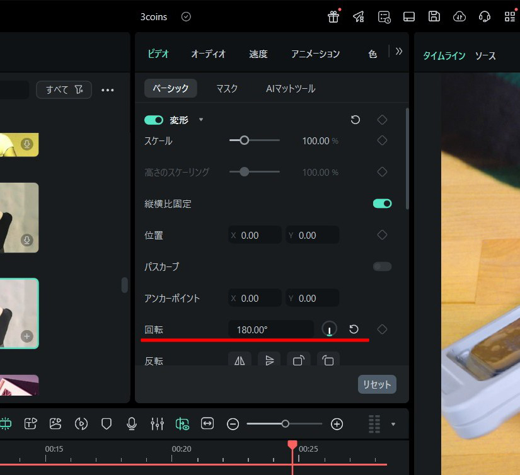Click the リセット button
Screen dimensions: 520x475
pos(377,384)
